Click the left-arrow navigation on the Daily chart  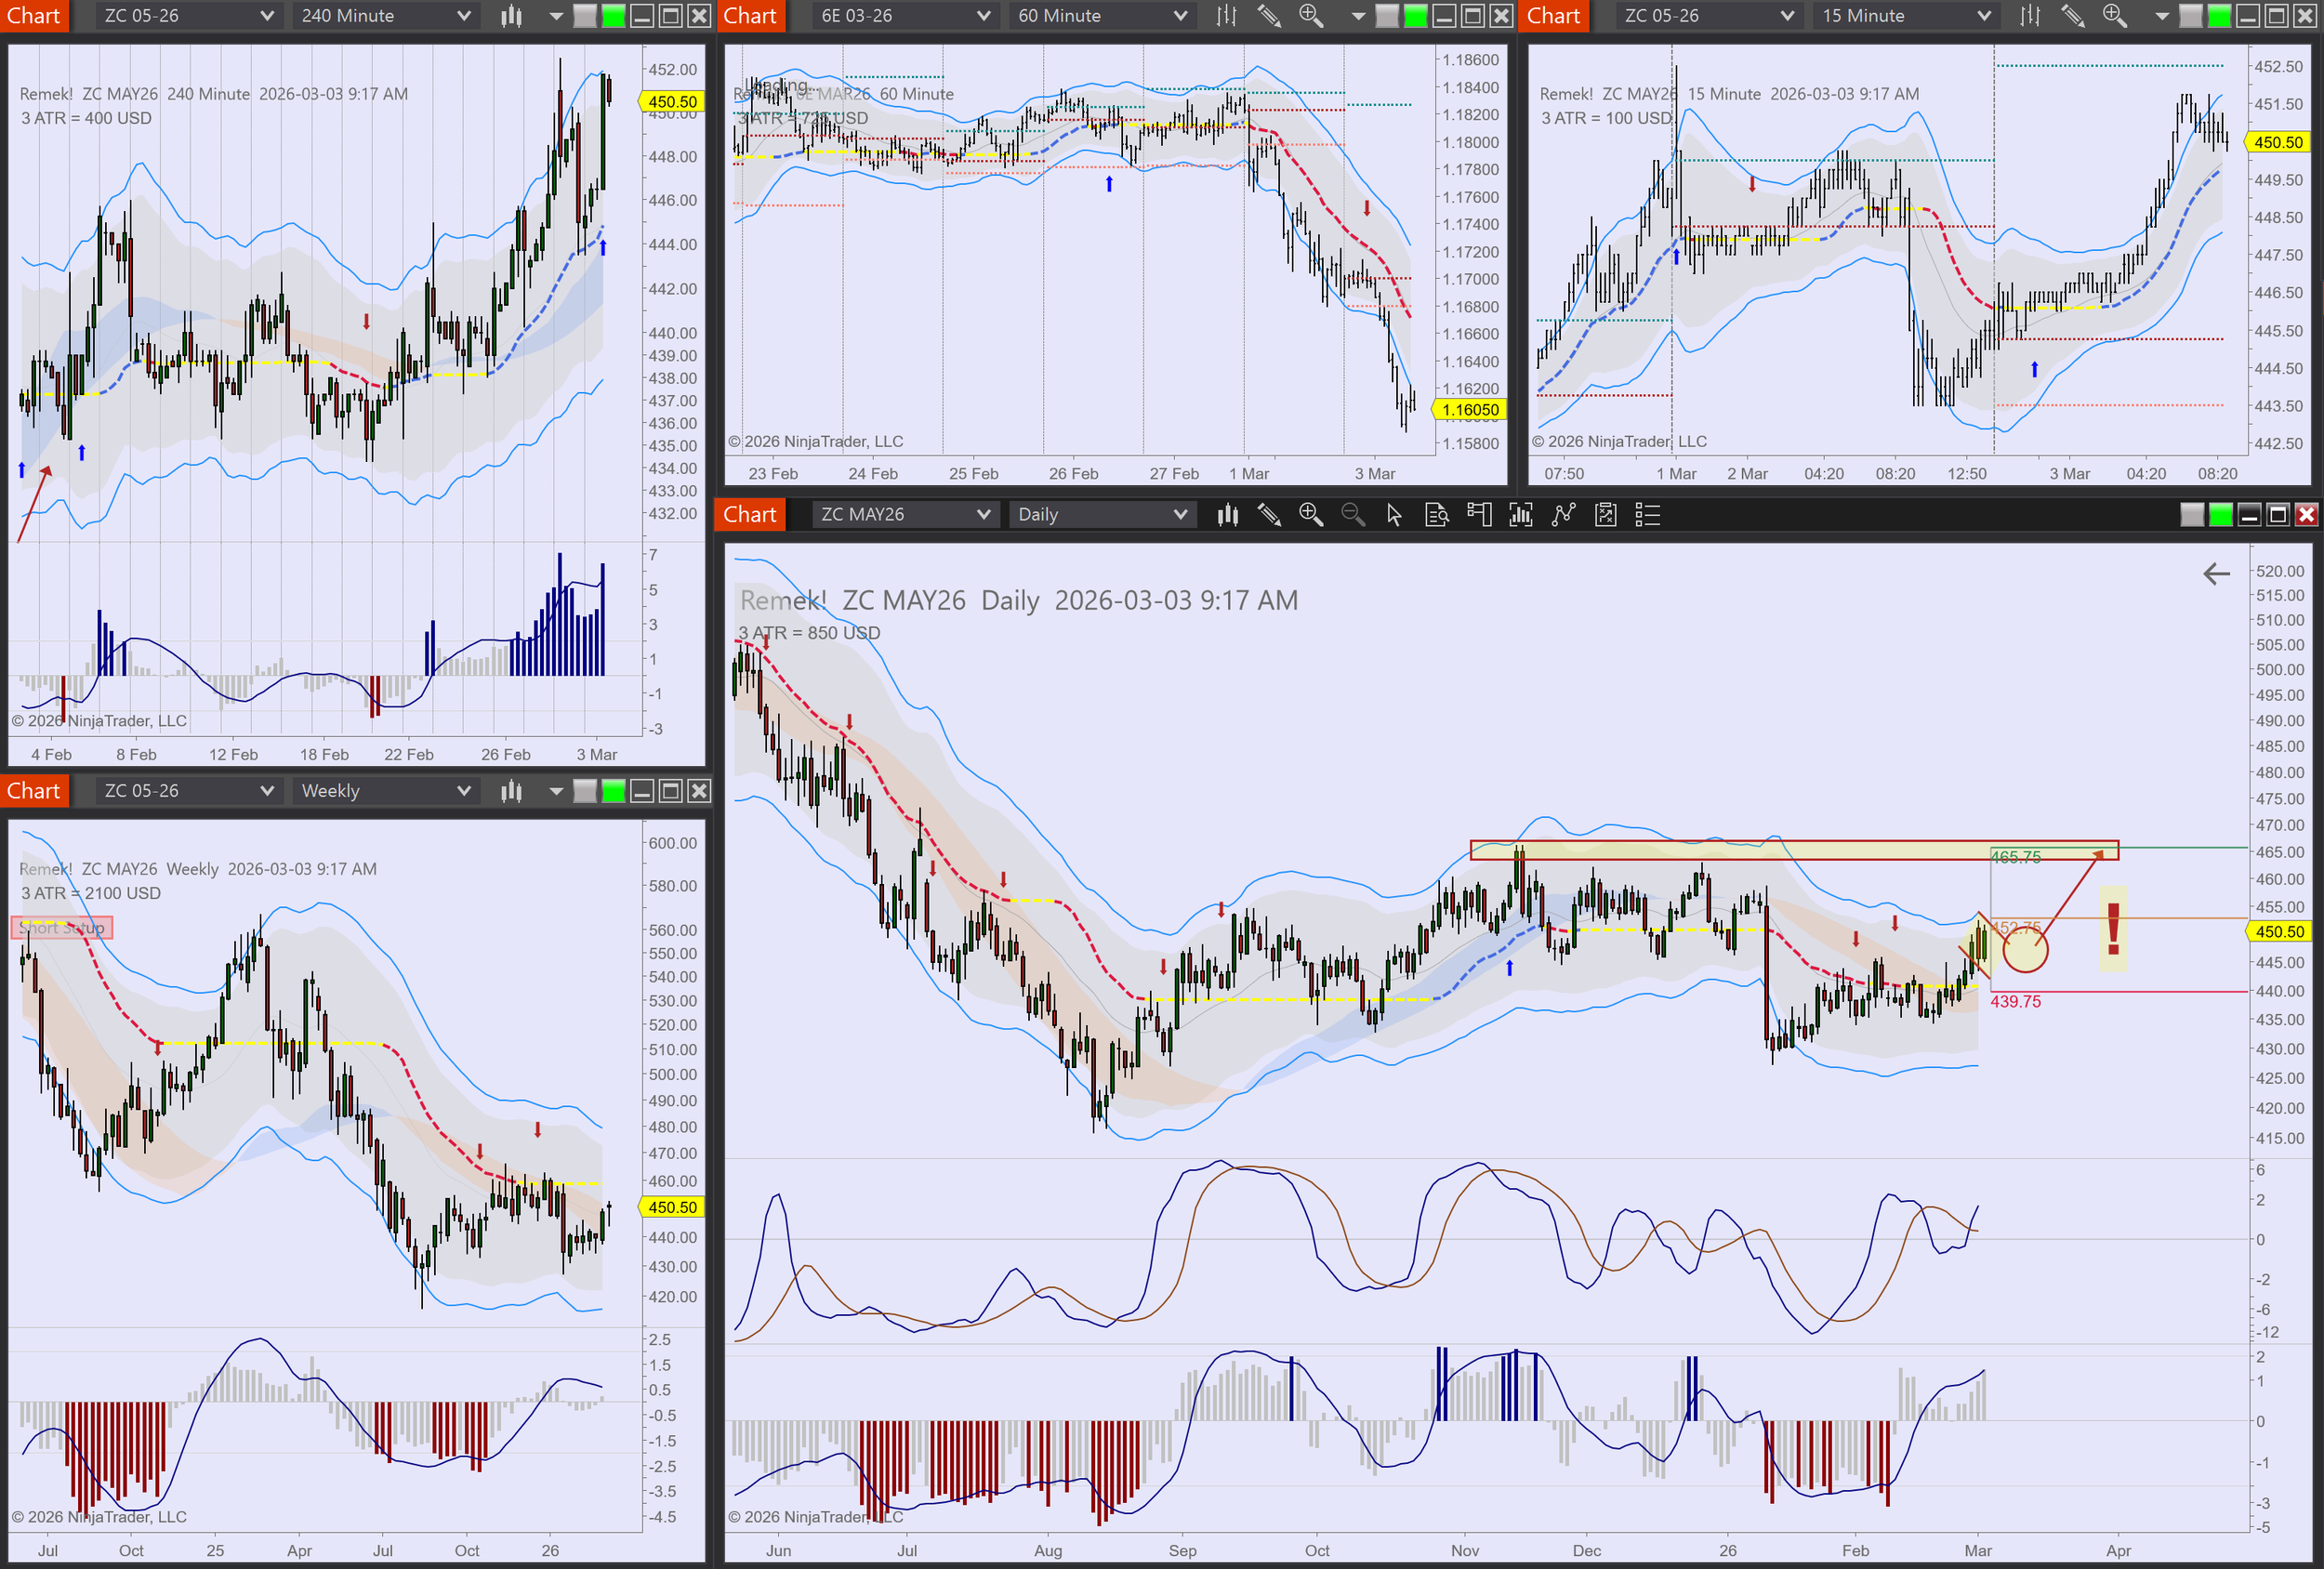tap(2216, 574)
